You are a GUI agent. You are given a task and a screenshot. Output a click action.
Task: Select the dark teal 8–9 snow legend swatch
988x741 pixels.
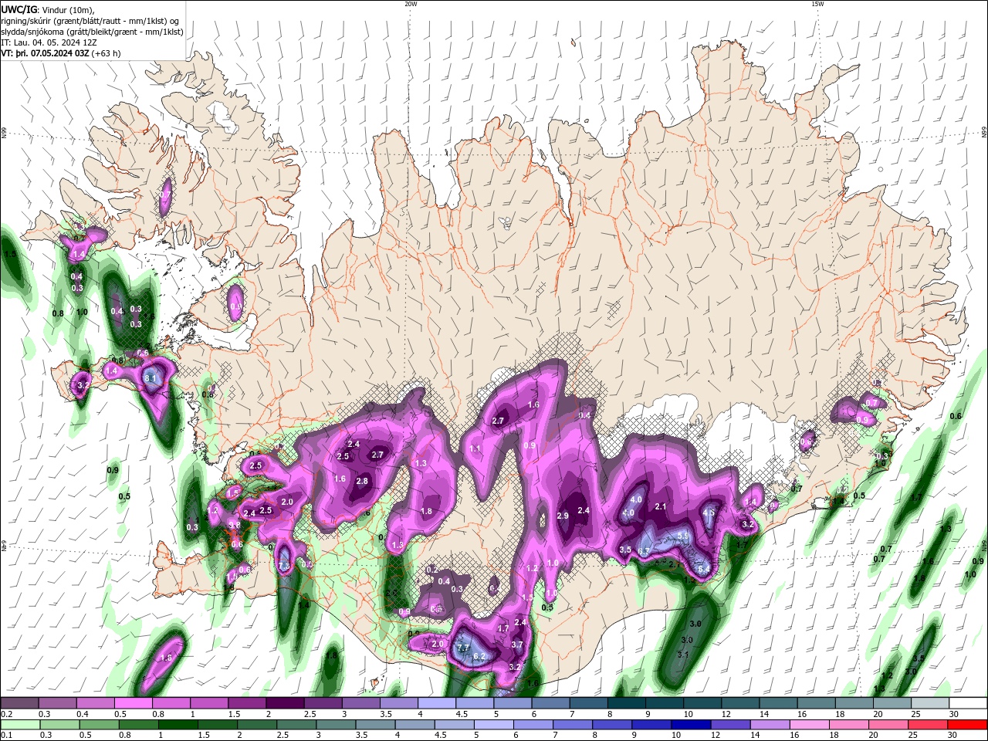pos(627,703)
